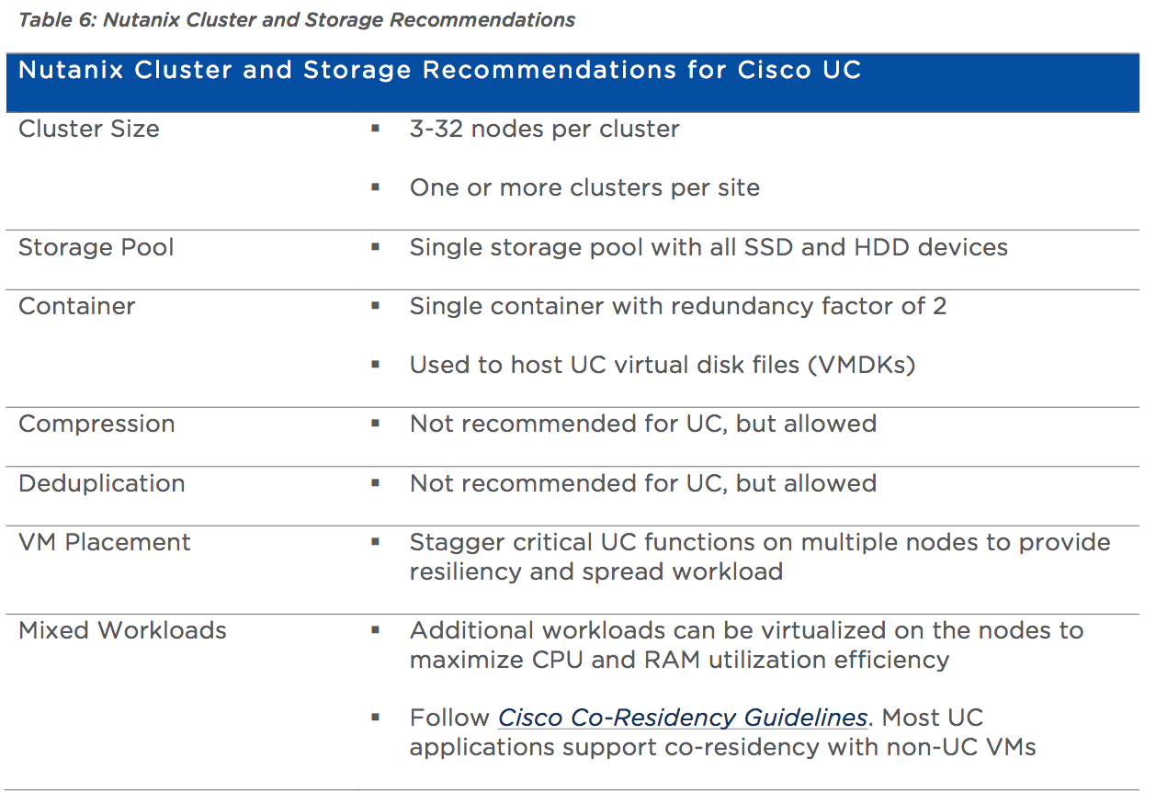Viewport: 1156px width, 803px height.
Task: Click the 'Stagger critical UC functions' text
Action: (760, 557)
